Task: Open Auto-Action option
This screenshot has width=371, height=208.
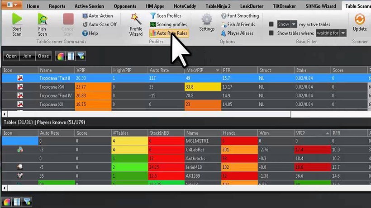Action: (x=98, y=16)
